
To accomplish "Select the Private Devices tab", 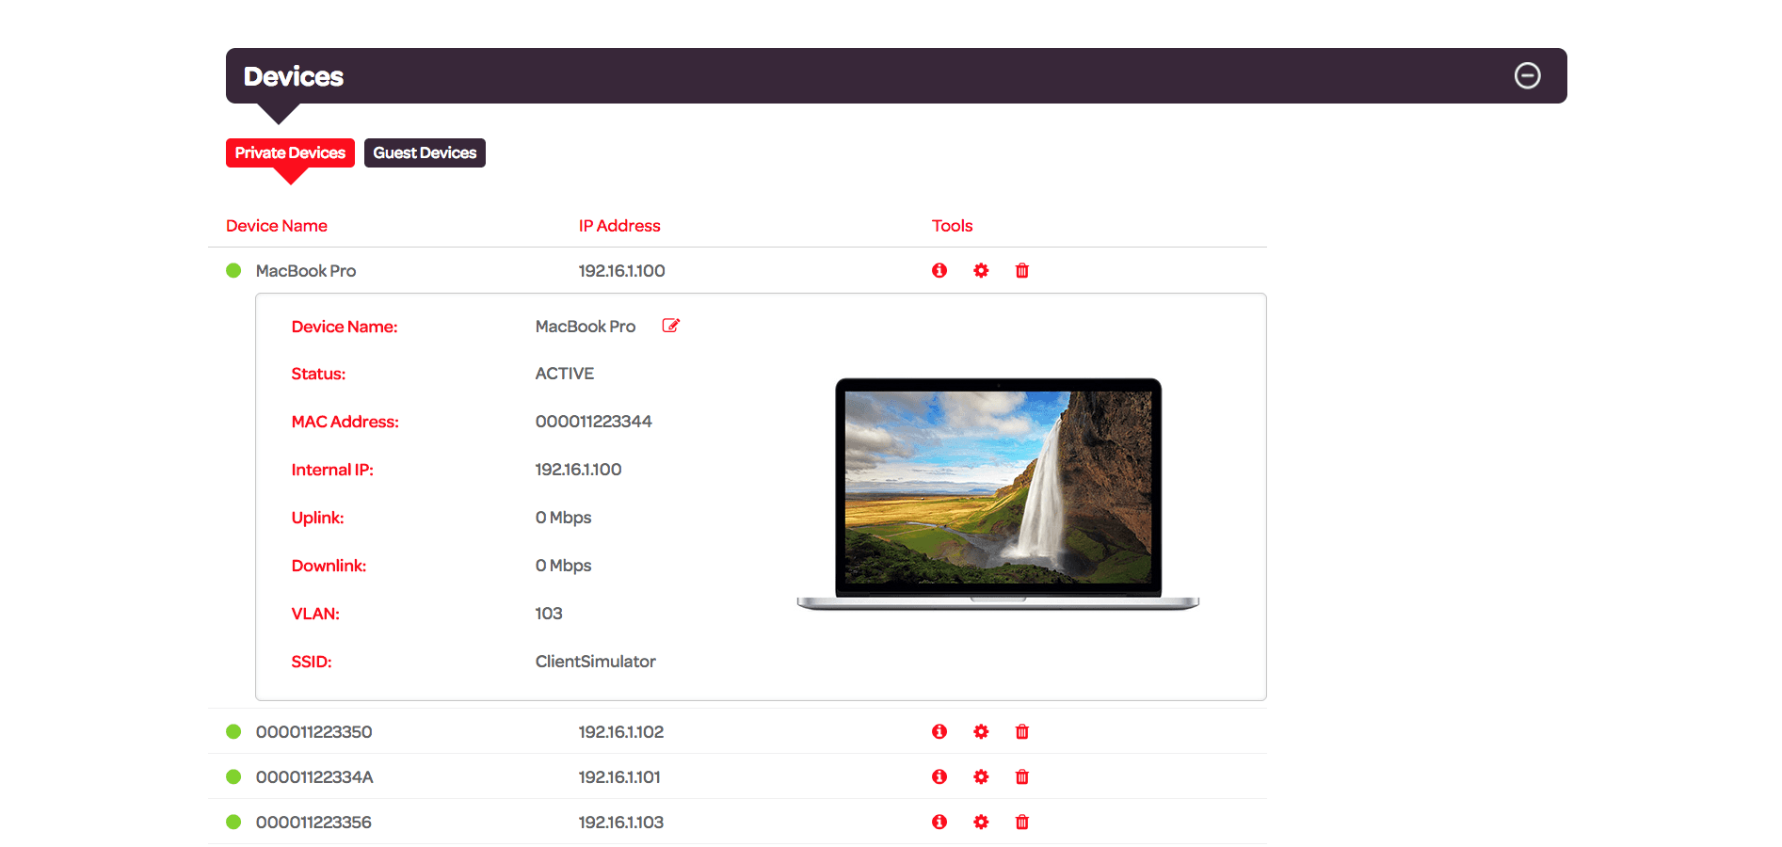I will (x=290, y=152).
